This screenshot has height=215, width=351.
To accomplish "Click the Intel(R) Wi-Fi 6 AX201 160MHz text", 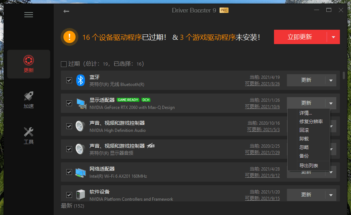I will tap(118, 176).
